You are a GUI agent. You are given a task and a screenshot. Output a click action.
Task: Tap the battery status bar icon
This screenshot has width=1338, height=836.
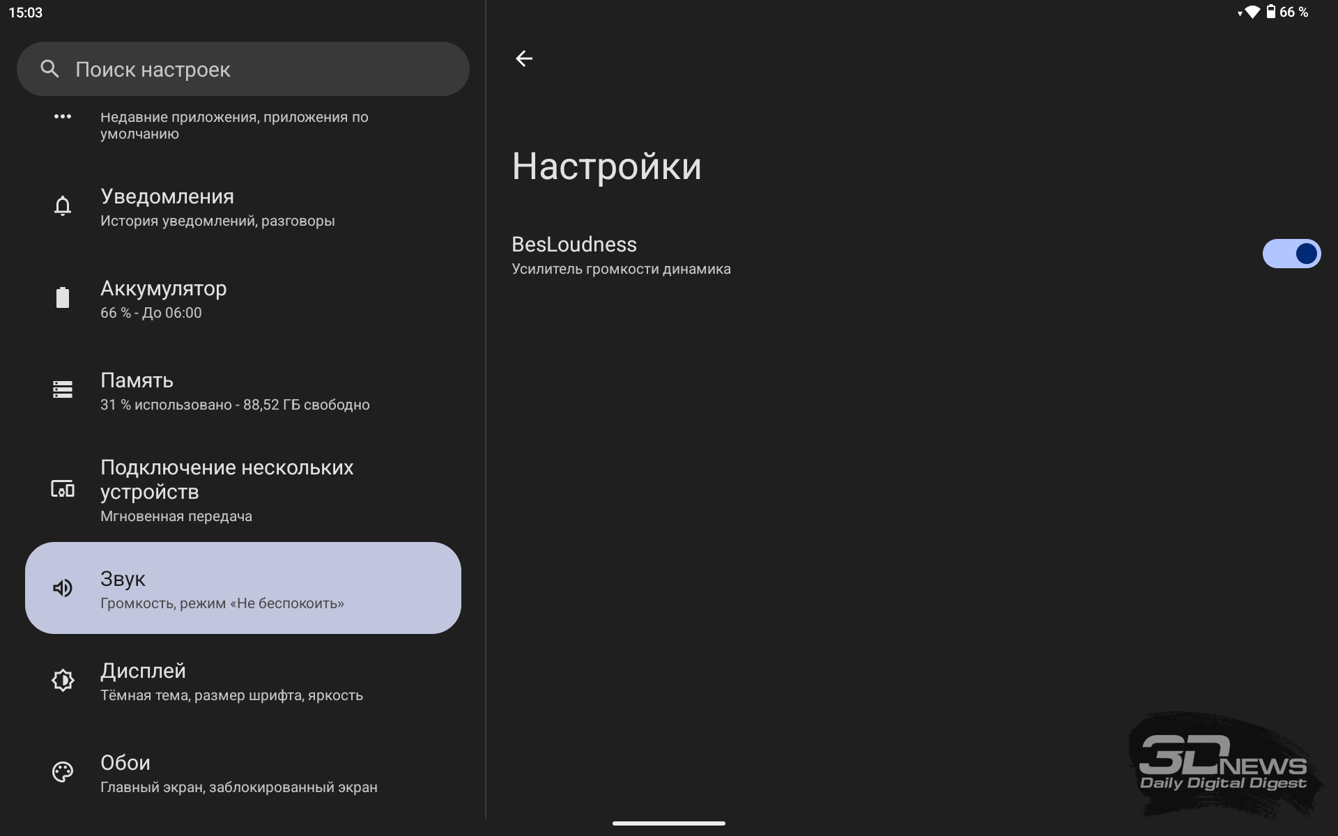(x=1270, y=12)
